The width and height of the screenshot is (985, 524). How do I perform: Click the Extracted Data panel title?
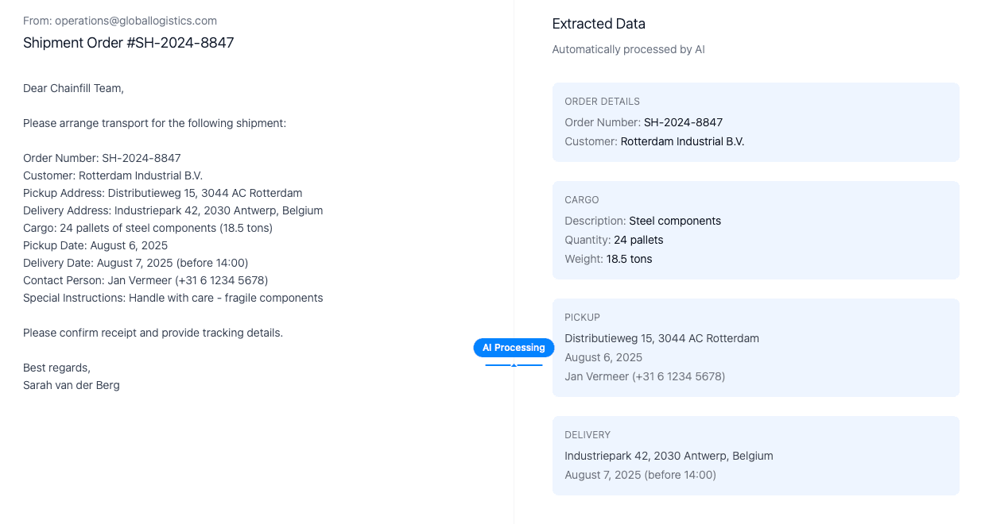pyautogui.click(x=598, y=24)
